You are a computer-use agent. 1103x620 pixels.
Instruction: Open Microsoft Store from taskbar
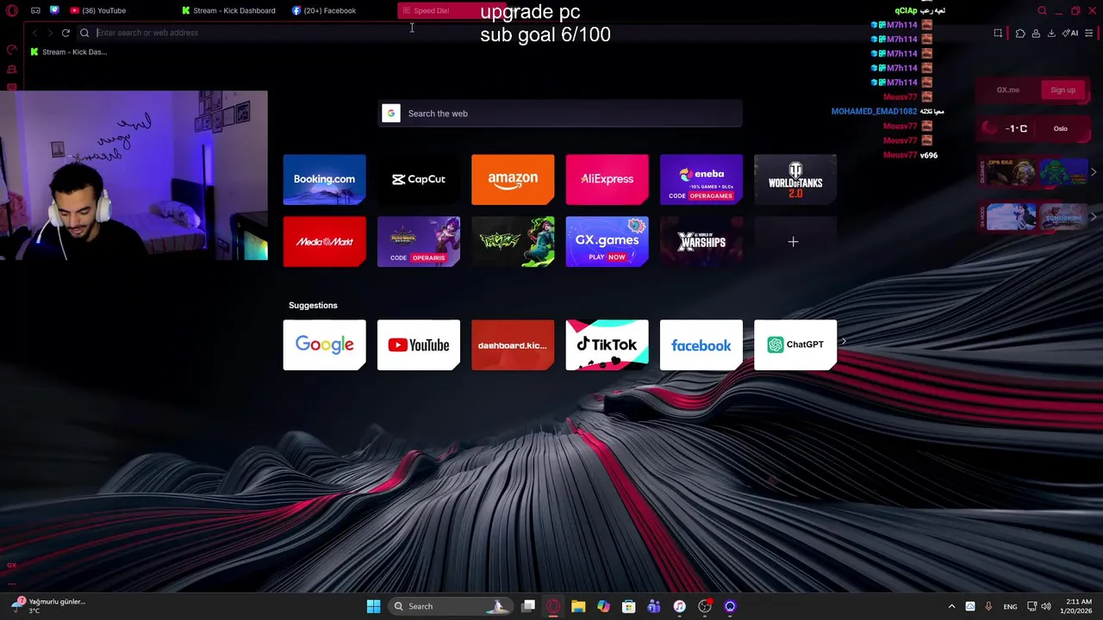[x=629, y=606]
